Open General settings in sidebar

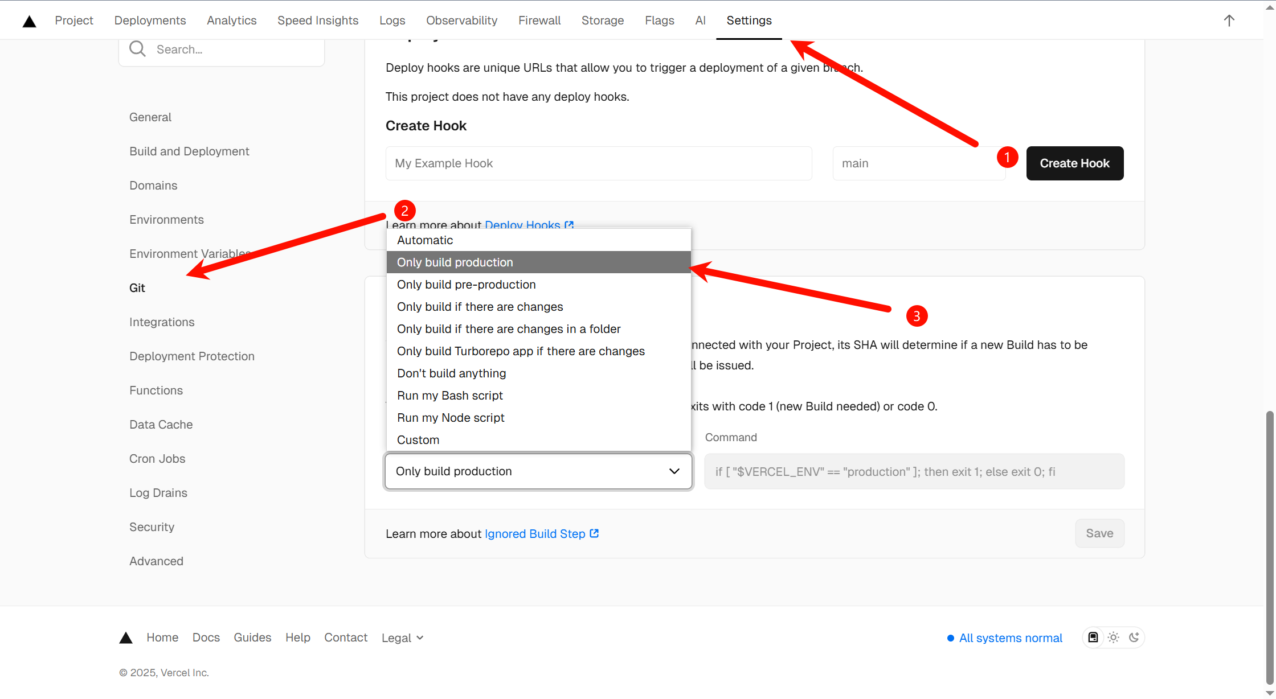[x=150, y=117]
